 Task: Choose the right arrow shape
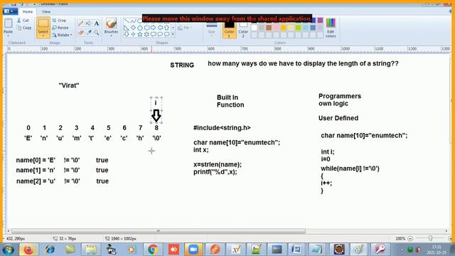click(154, 28)
